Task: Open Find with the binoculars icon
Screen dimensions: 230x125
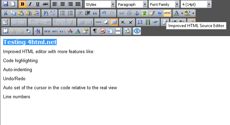Action: [45, 13]
